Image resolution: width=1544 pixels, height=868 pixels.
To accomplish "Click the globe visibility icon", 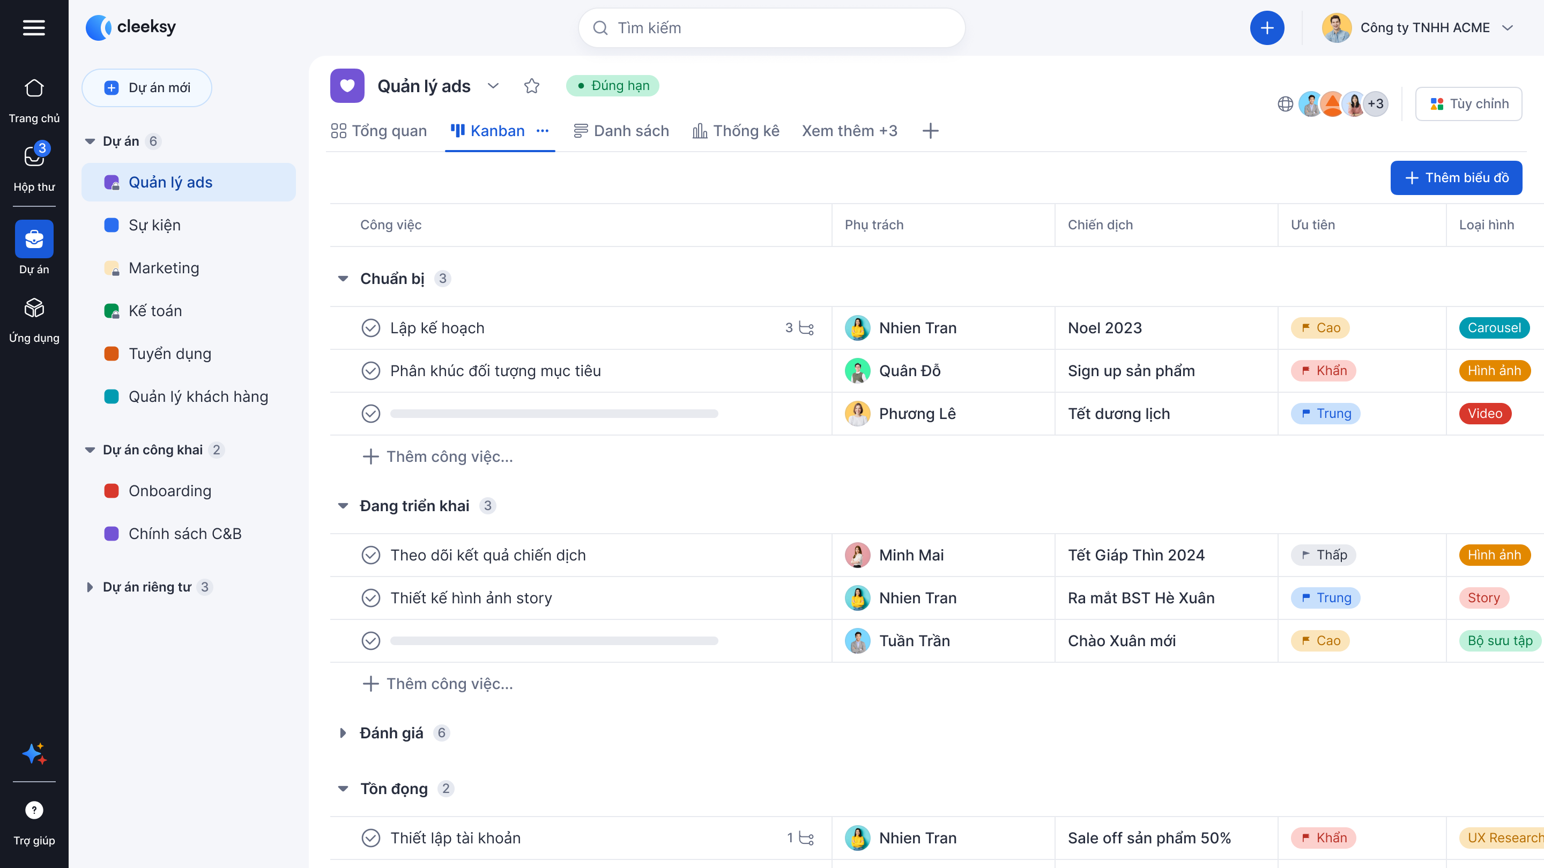I will tap(1285, 104).
